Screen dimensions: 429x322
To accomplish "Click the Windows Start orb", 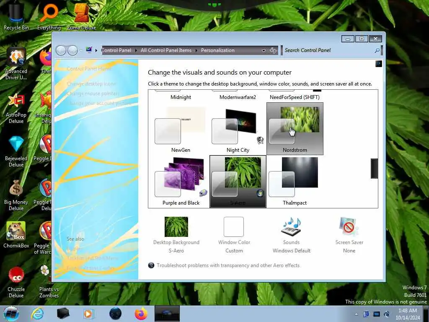I will click(x=11, y=314).
